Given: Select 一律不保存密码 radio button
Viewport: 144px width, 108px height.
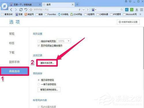Looking at the screenshot, I should pos(39,84).
